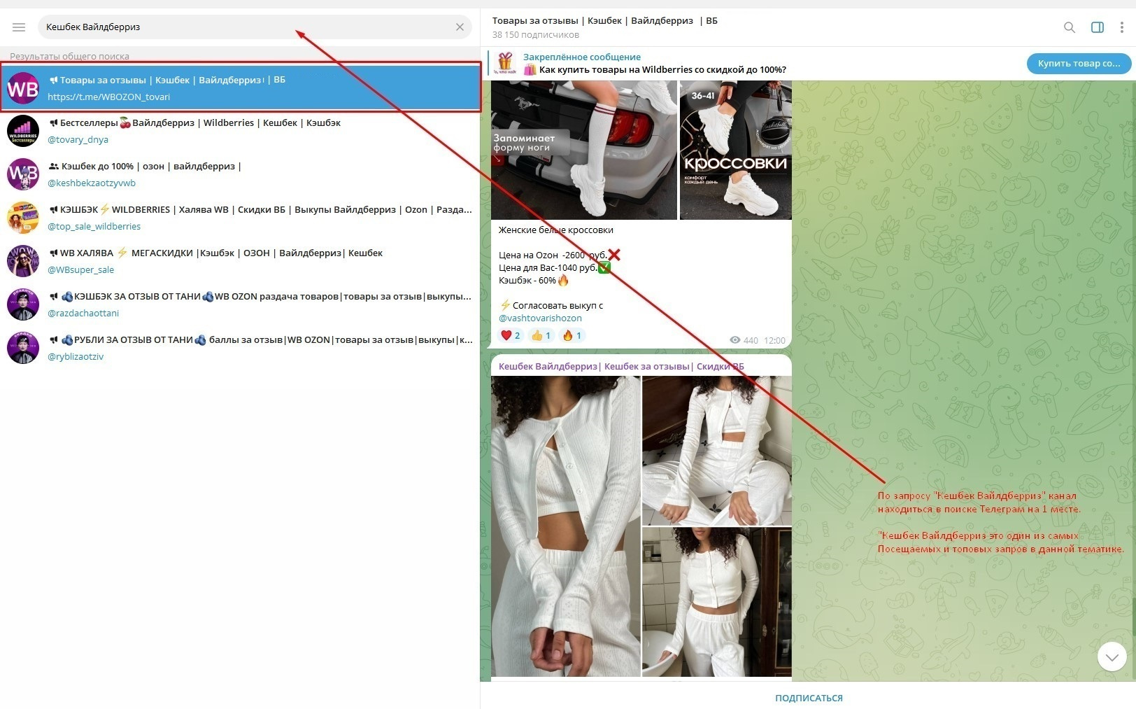Open the @vashtovarishozon mention link
The image size is (1136, 709).
tap(540, 318)
